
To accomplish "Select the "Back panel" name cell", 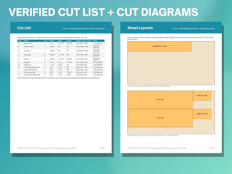I will (28, 43).
